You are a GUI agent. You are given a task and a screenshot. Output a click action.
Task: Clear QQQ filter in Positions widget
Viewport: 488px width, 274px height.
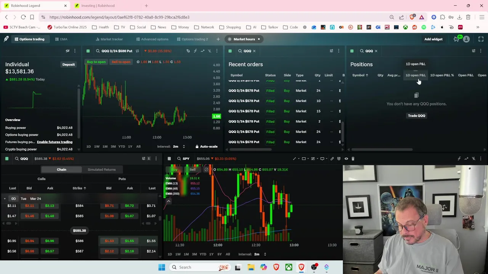click(x=376, y=51)
